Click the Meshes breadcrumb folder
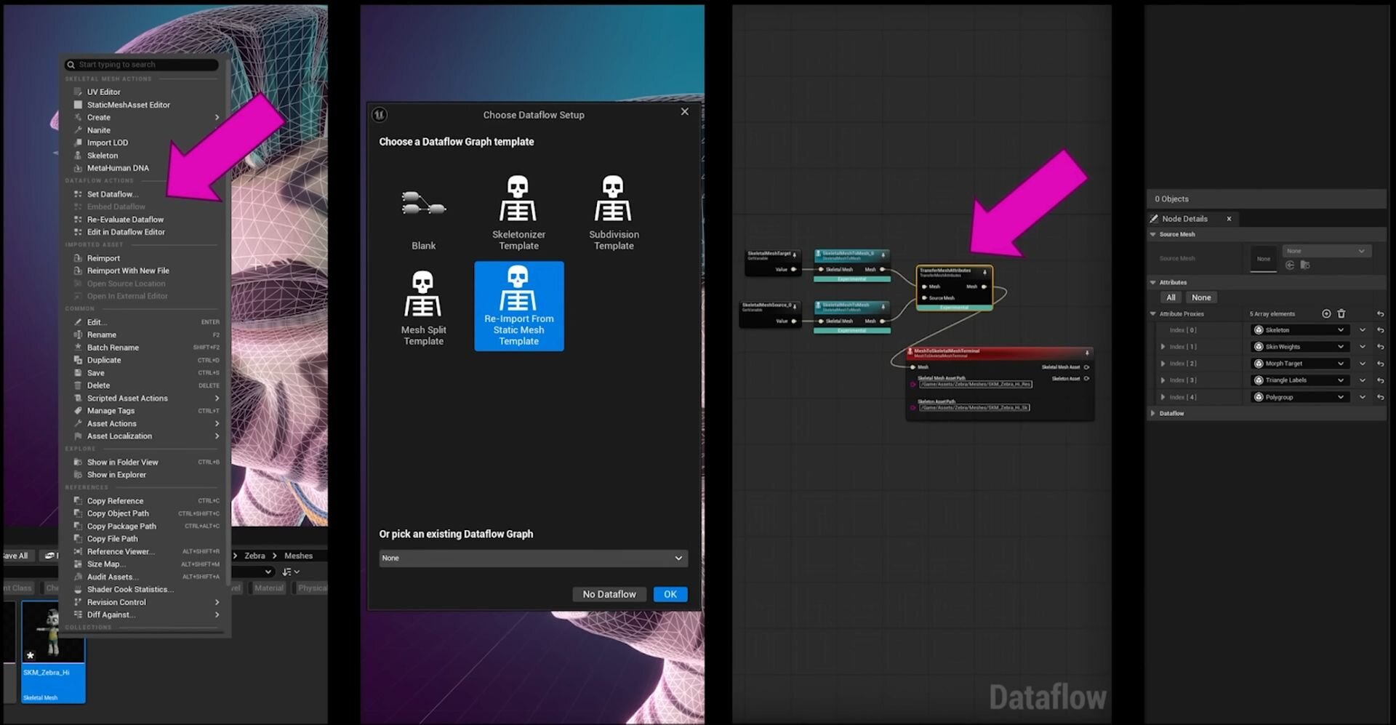This screenshot has width=1396, height=725. [x=298, y=556]
